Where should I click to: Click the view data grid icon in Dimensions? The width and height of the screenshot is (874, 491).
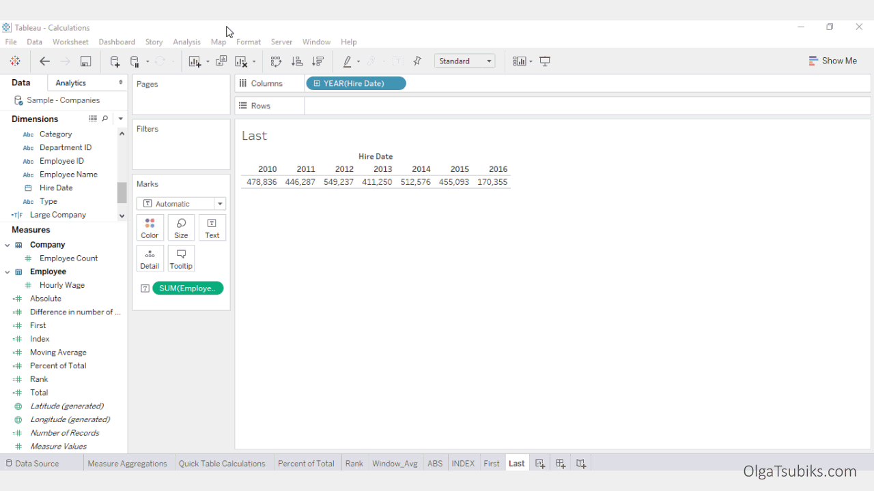(93, 119)
